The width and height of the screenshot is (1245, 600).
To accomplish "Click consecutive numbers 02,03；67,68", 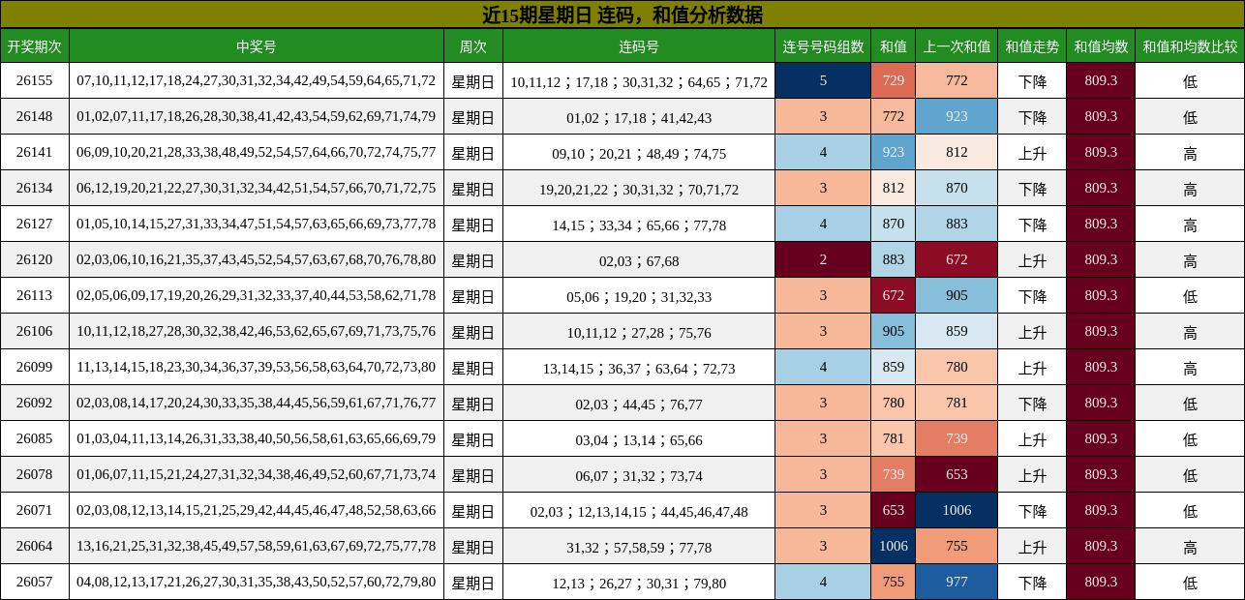I will (639, 260).
